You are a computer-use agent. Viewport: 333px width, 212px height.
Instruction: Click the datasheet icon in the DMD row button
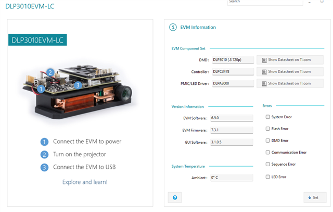[x=264, y=60]
